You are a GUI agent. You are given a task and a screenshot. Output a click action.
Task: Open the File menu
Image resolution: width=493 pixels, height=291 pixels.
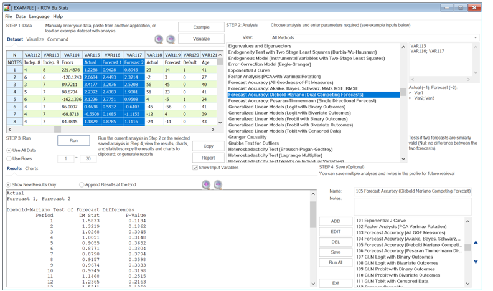9,16
